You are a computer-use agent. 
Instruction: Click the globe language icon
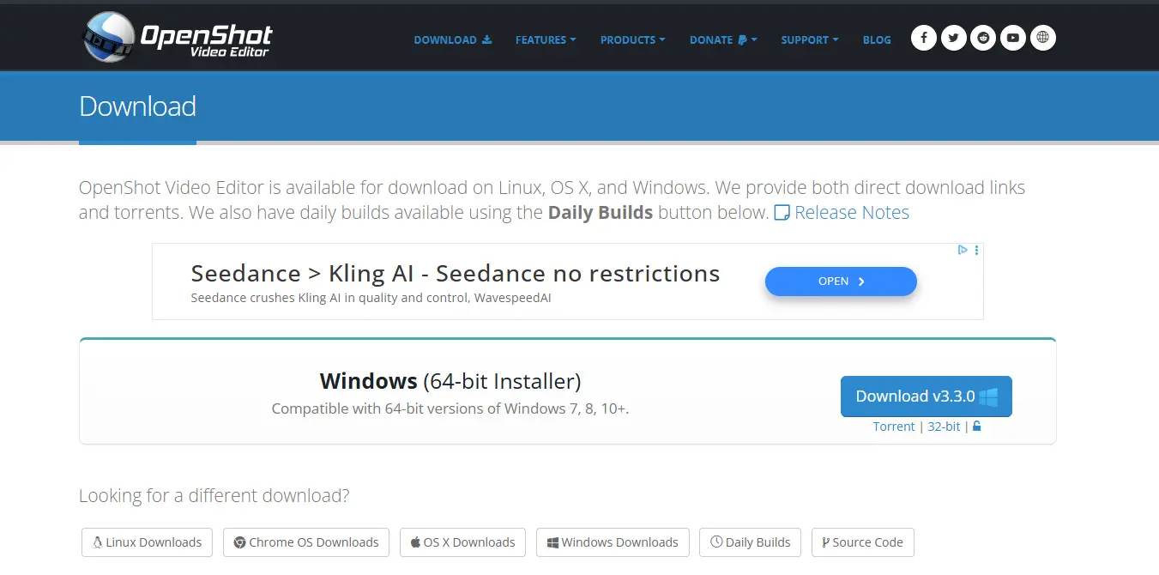click(x=1042, y=38)
